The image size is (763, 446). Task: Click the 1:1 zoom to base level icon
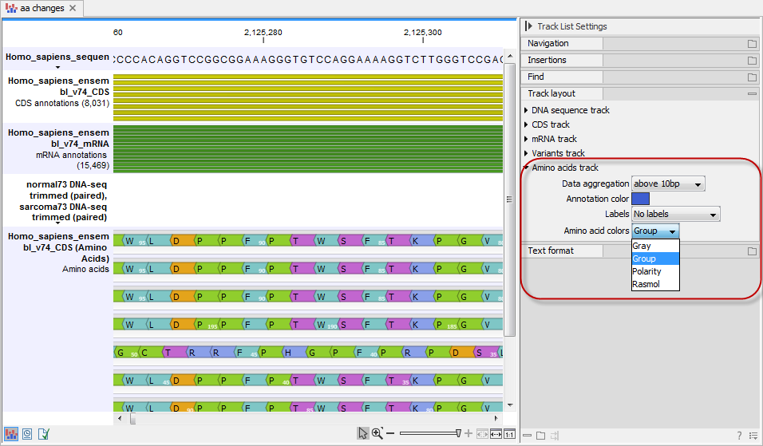508,434
